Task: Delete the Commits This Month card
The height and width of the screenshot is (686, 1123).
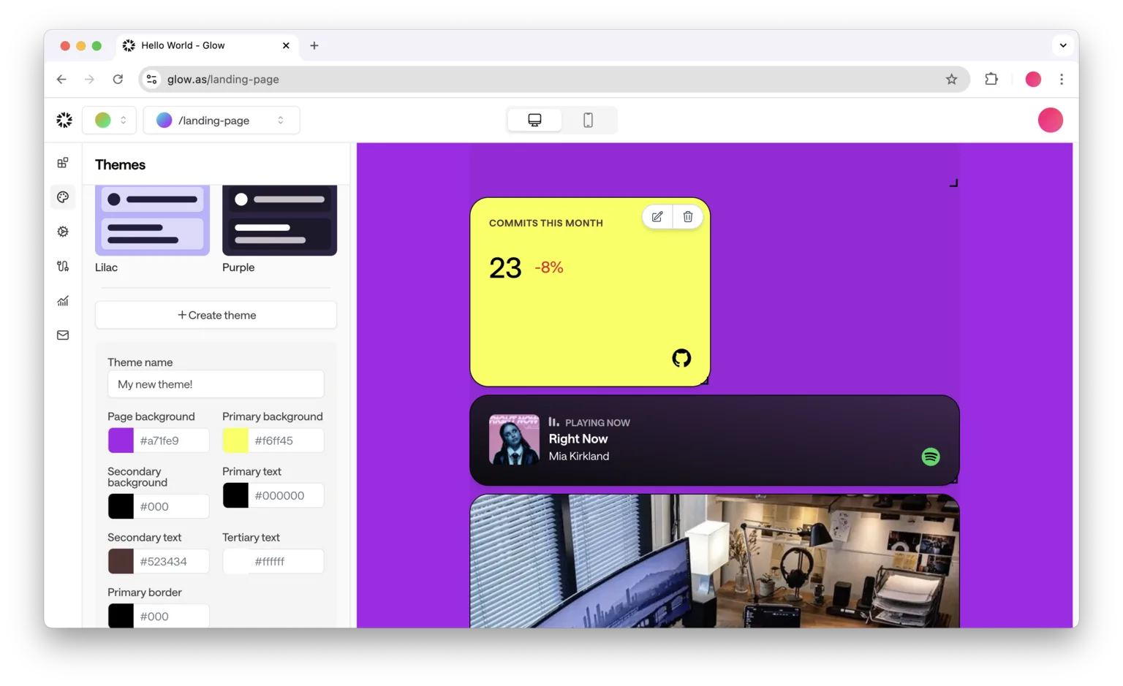Action: (x=688, y=217)
